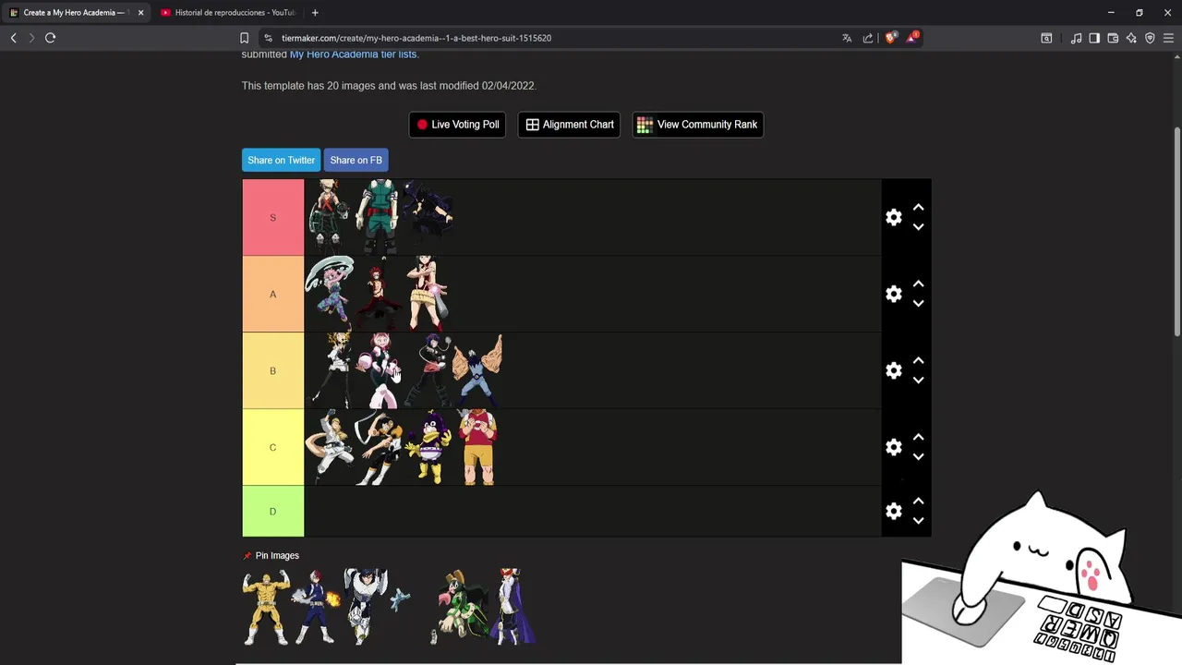Switch to the Tiermaker Create tab
This screenshot has width=1182, height=665.
tap(74, 13)
